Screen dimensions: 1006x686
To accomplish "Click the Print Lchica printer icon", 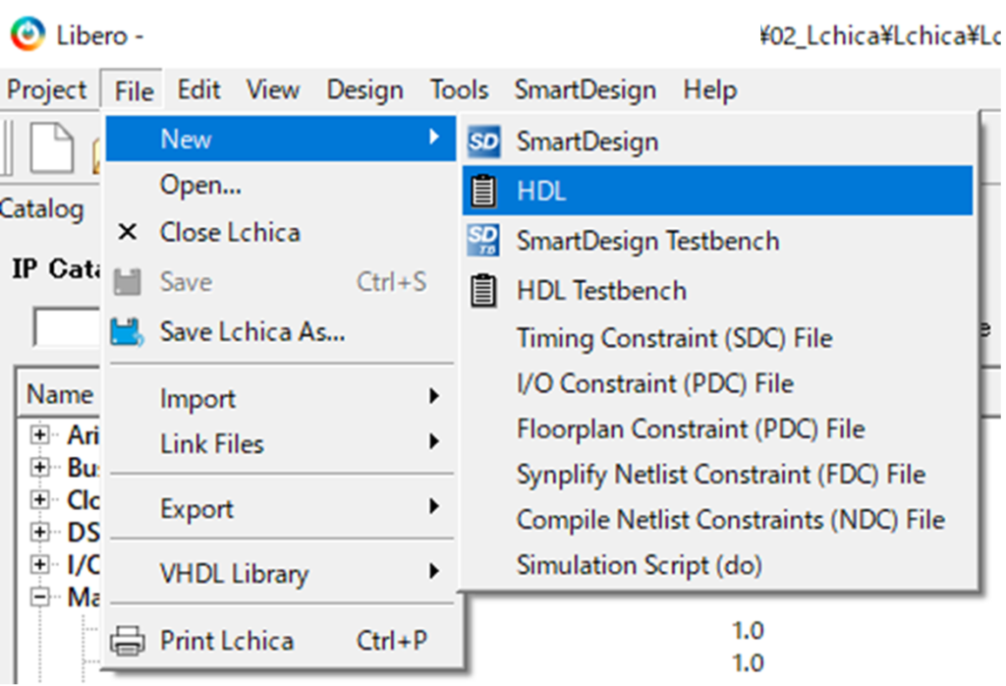I will 128,641.
